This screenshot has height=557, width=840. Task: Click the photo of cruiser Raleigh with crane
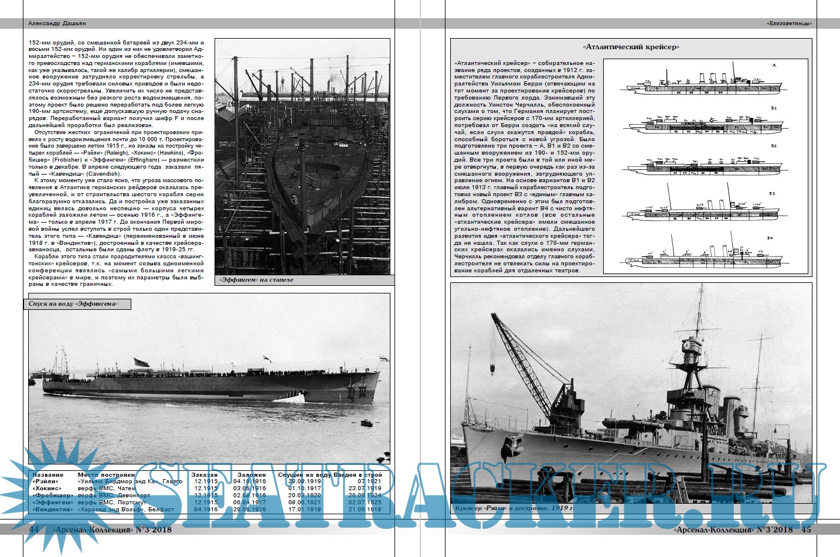[631, 392]
